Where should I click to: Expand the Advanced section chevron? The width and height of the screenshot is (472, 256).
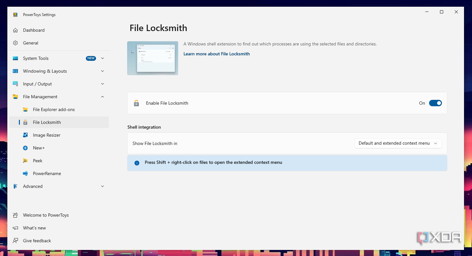[x=102, y=186]
